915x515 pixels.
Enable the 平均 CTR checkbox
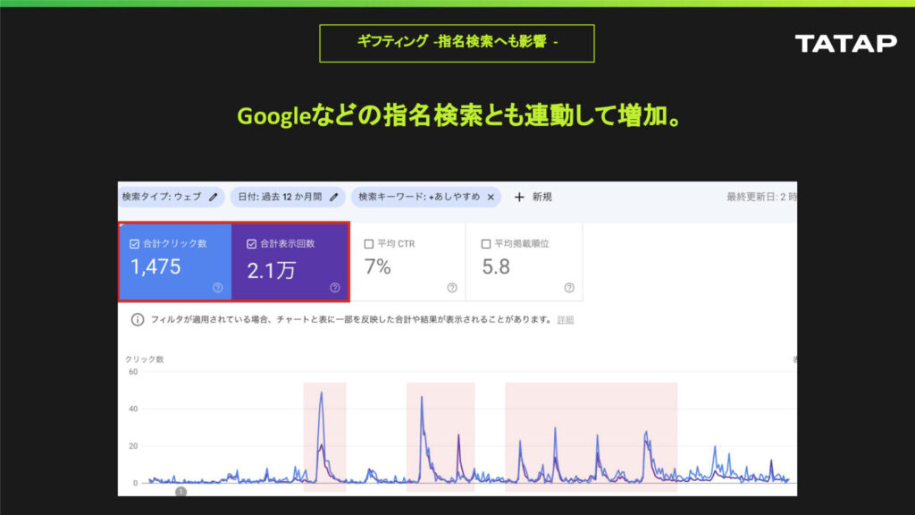(368, 243)
